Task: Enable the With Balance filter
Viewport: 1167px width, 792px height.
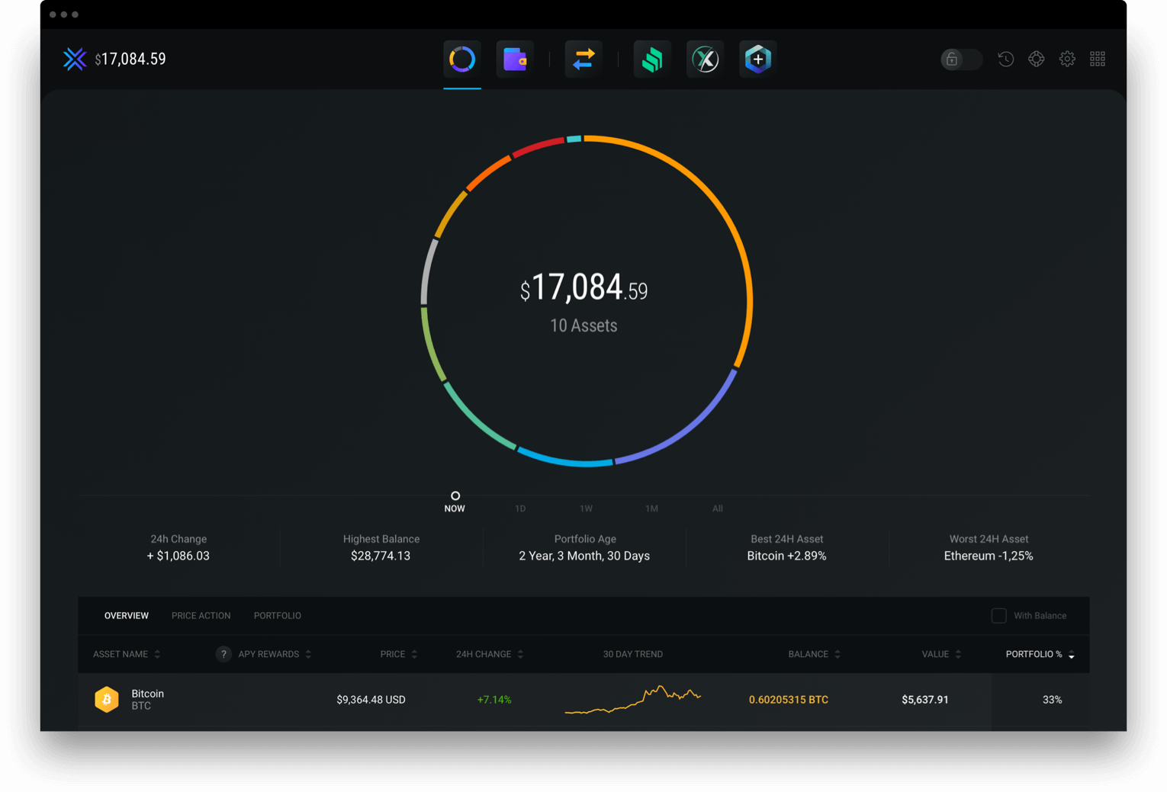Action: tap(998, 615)
